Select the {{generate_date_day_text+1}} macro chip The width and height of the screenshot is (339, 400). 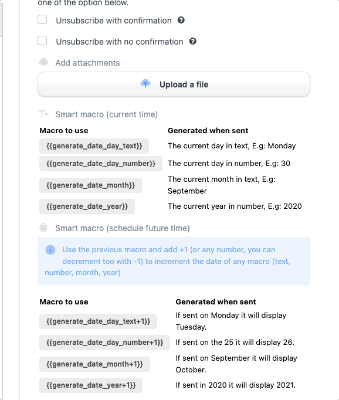(x=98, y=321)
